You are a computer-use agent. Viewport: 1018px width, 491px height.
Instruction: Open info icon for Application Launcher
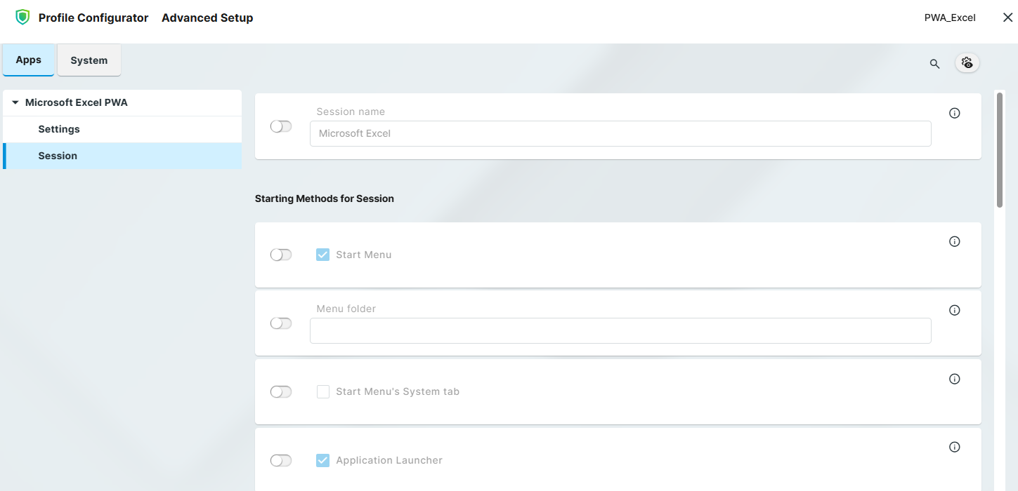[x=954, y=447]
